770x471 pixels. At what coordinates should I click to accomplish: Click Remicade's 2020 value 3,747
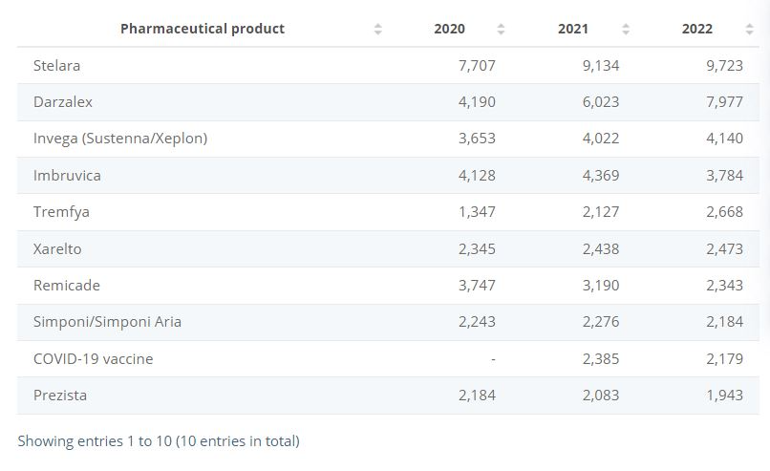[477, 286]
